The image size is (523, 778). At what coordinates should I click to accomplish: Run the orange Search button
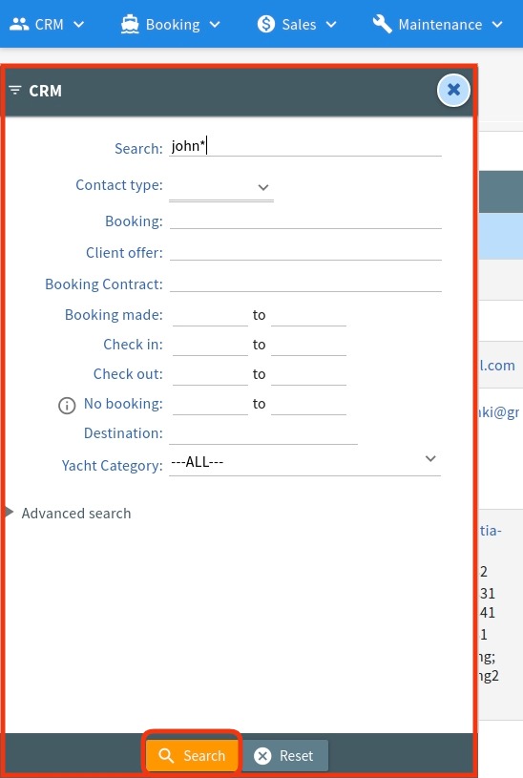pos(192,756)
